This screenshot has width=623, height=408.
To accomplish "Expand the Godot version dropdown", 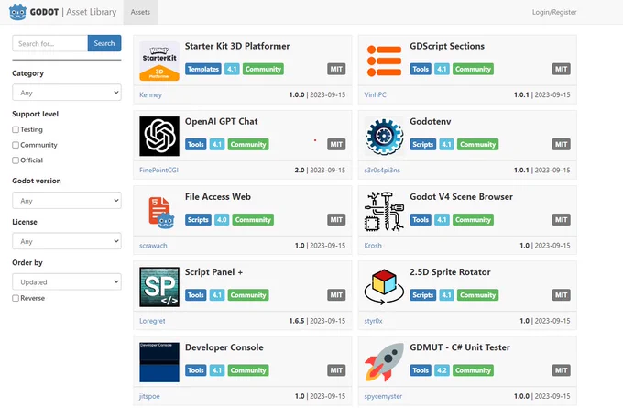I will click(x=67, y=201).
